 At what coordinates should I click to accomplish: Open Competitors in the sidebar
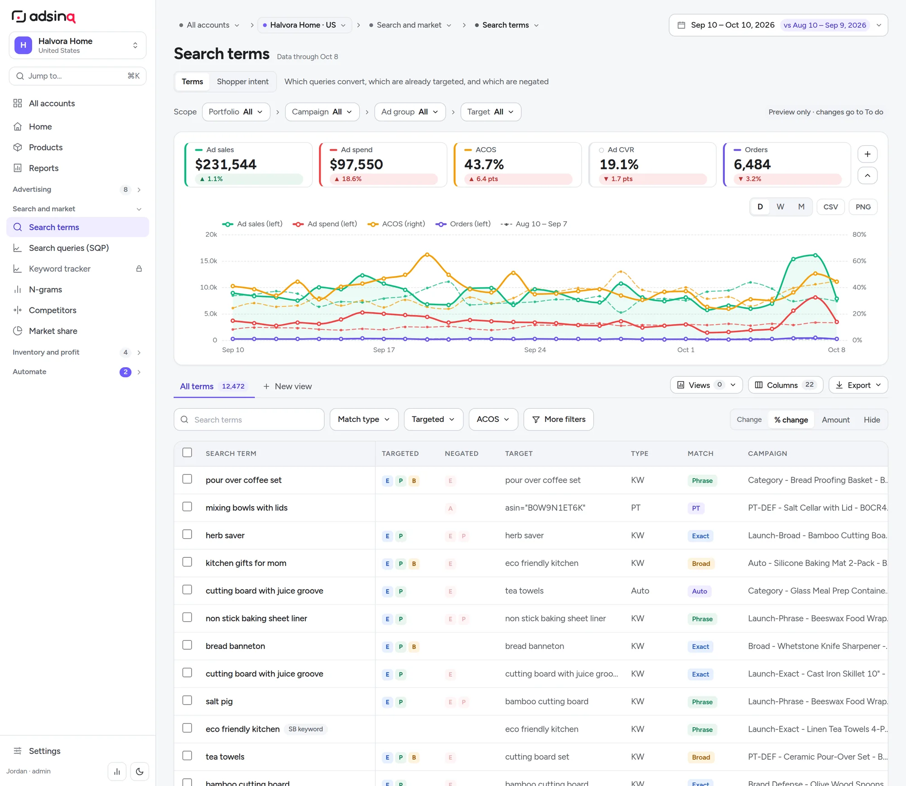tap(77, 310)
